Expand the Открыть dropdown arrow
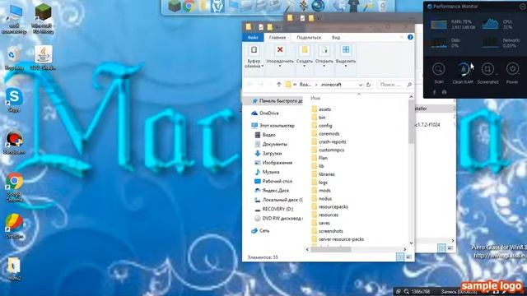 (324, 66)
